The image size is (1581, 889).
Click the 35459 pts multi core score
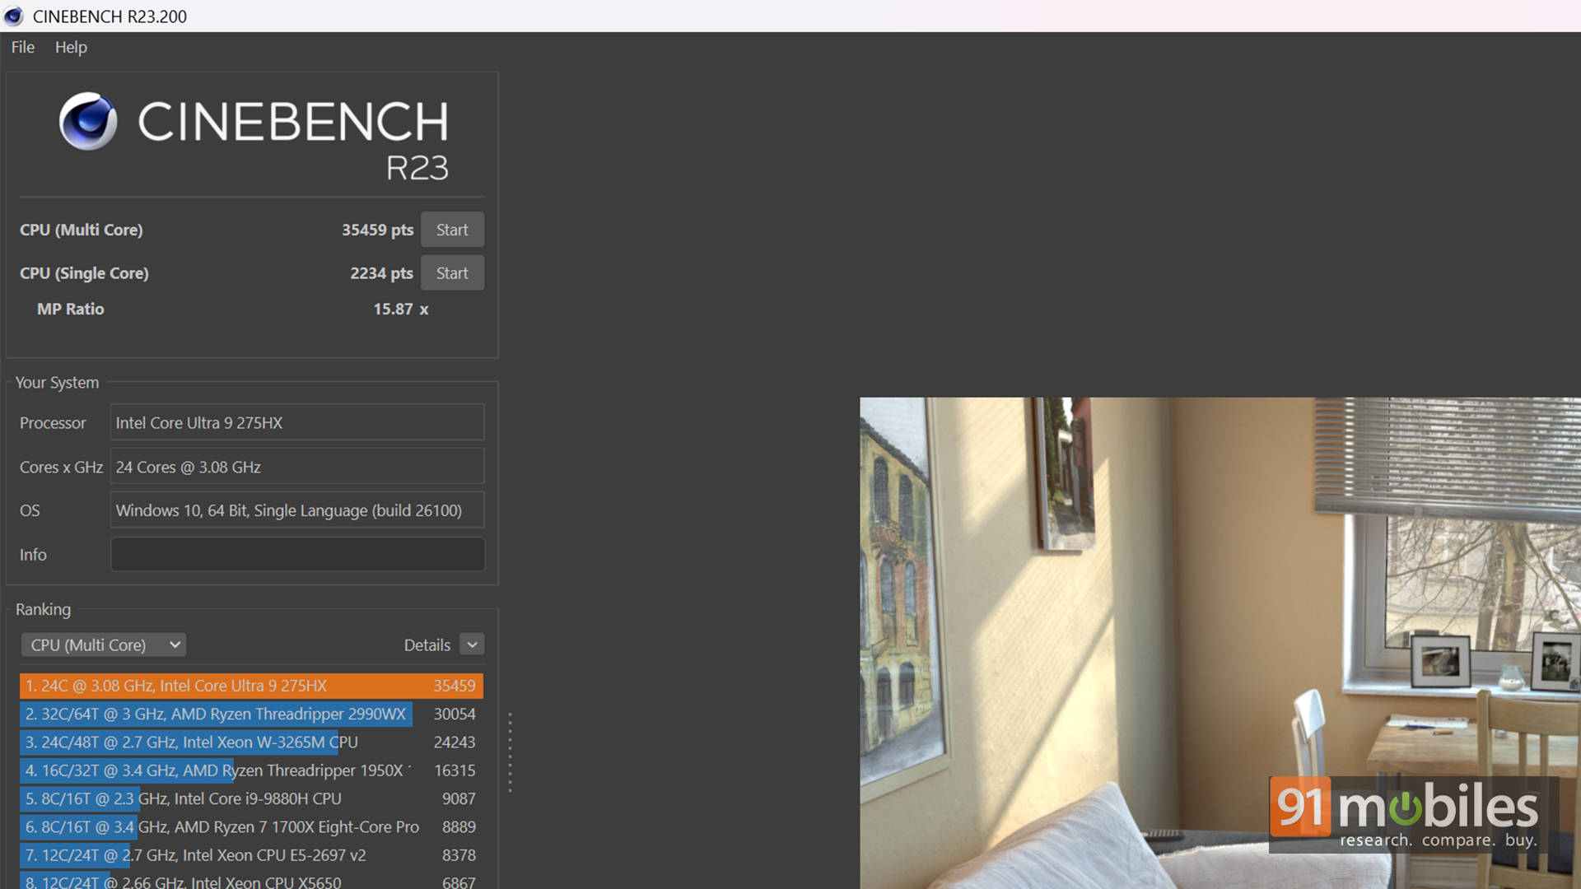(377, 230)
